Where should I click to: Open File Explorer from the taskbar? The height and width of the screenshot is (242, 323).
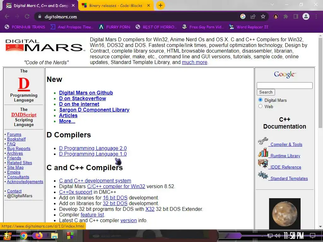tap(54, 236)
